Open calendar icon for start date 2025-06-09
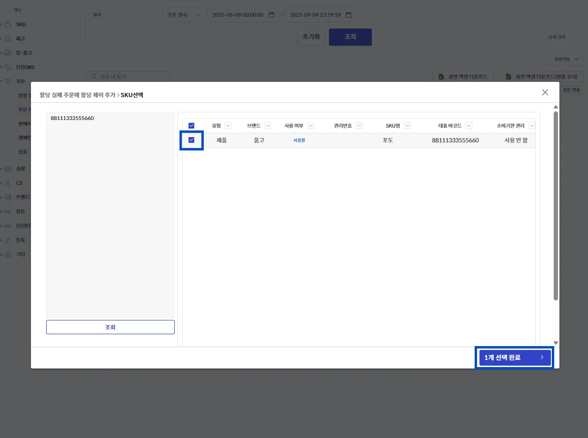Viewport: 588px width, 438px height. click(x=271, y=15)
